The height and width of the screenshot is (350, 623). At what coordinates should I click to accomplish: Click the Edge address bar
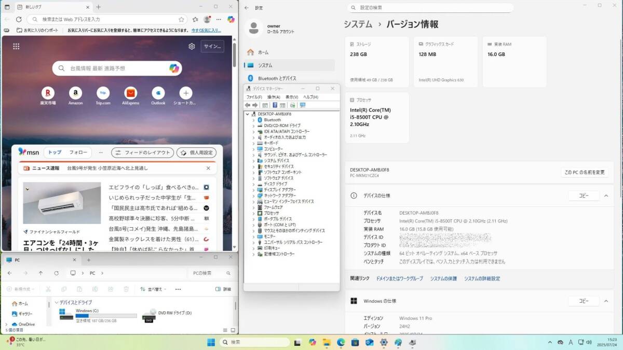(x=106, y=19)
